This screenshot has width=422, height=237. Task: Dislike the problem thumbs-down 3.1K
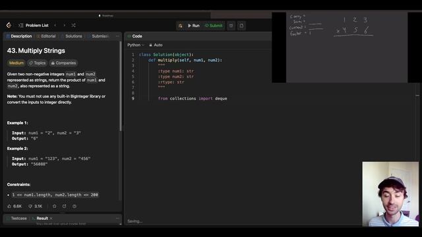35,206
